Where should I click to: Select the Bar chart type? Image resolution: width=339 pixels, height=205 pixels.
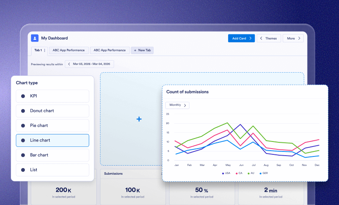point(52,155)
